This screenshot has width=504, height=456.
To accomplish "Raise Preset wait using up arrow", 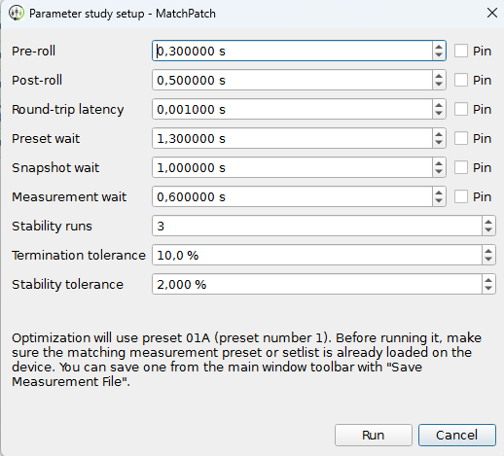I will [439, 134].
